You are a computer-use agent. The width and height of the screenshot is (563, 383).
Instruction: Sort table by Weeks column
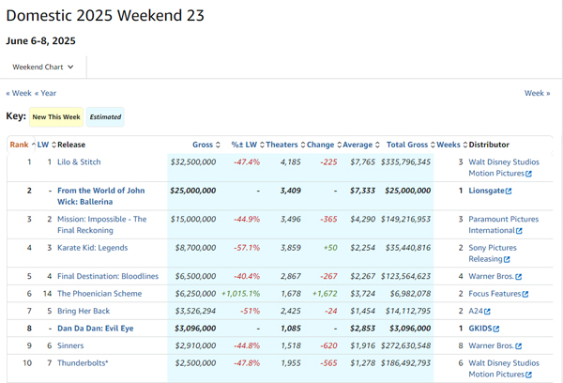451,145
